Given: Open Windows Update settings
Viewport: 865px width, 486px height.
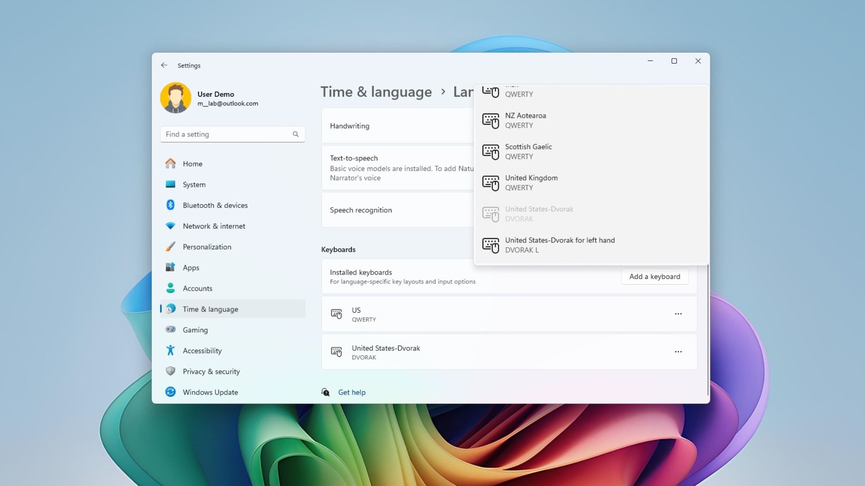Looking at the screenshot, I should click(232, 392).
